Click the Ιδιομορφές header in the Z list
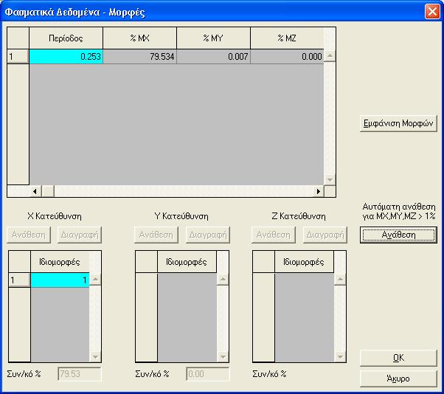The image size is (444, 394). 304,262
